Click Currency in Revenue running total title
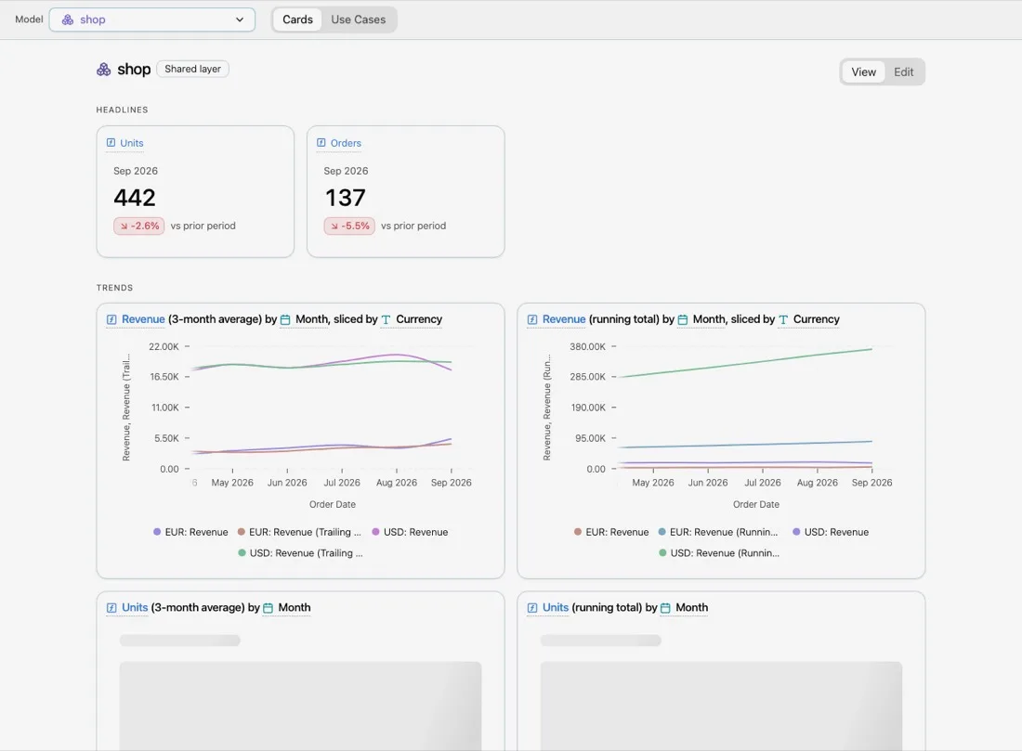This screenshot has width=1022, height=751. pyautogui.click(x=816, y=319)
